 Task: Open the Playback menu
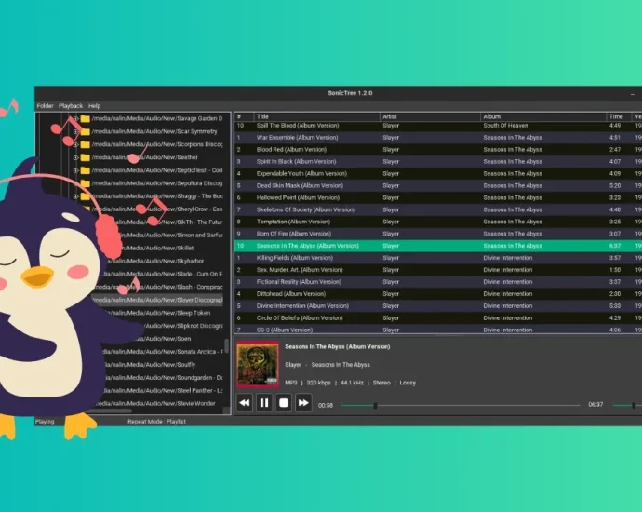(71, 106)
